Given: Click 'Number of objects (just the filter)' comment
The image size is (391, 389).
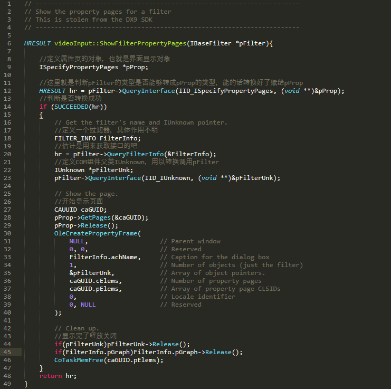Looking at the screenshot, I should (237, 265).
